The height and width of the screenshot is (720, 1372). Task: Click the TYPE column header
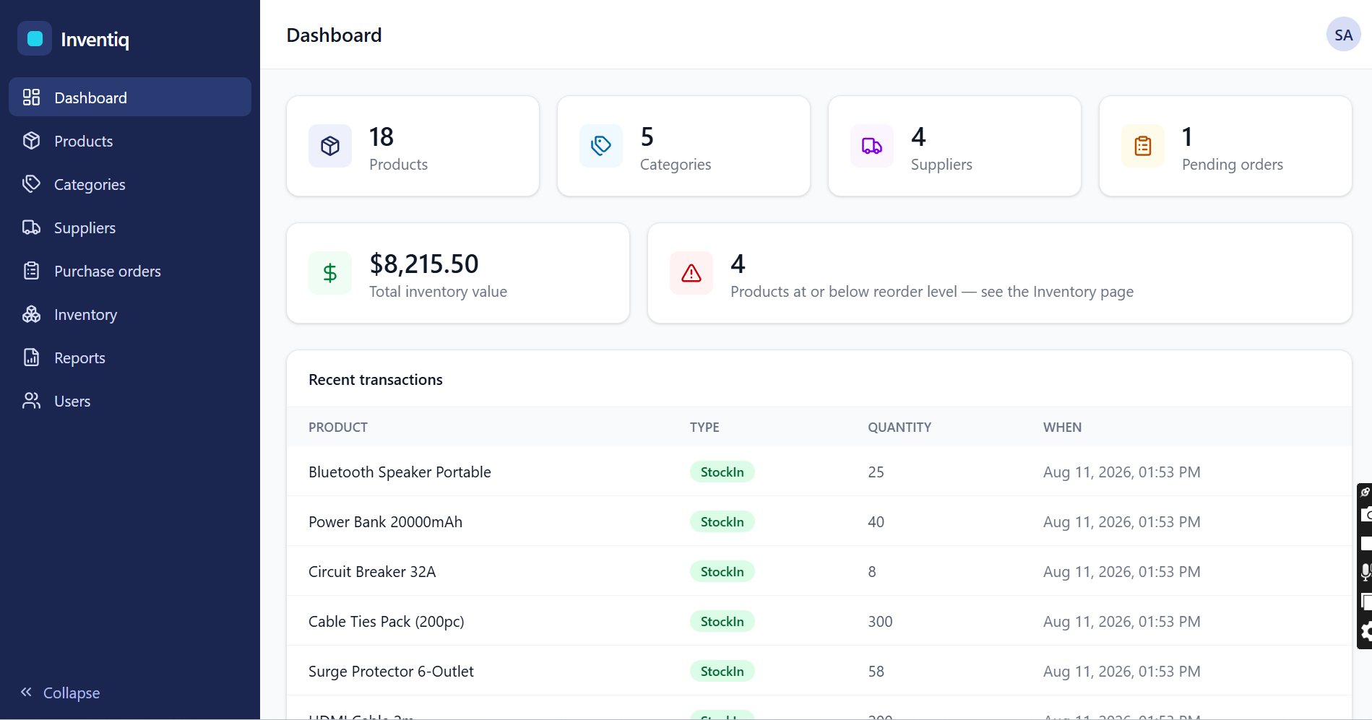pyautogui.click(x=704, y=427)
